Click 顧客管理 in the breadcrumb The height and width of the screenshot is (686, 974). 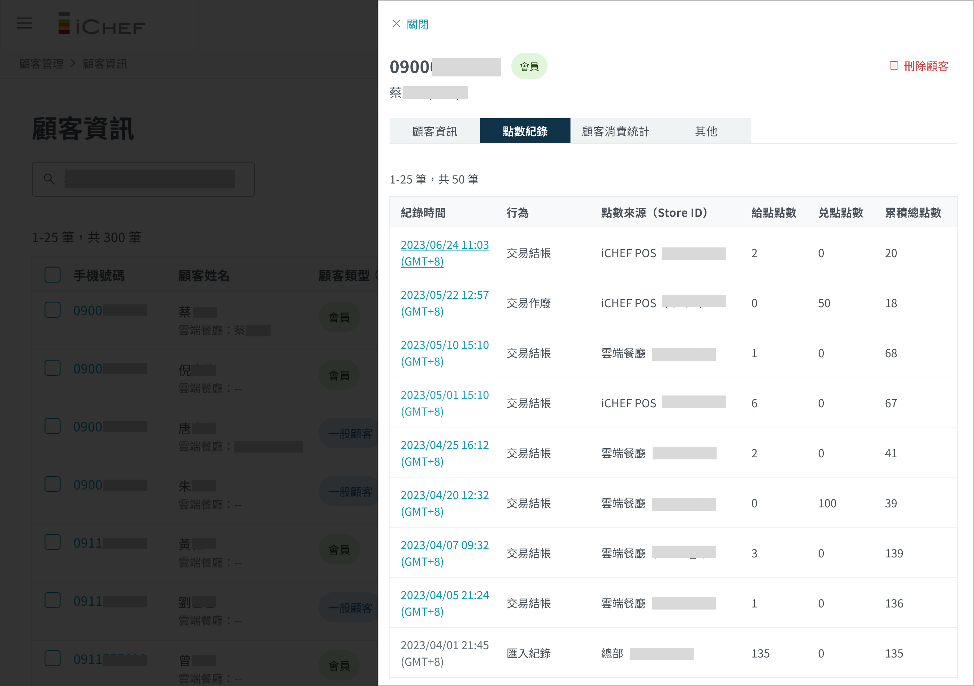(x=41, y=64)
